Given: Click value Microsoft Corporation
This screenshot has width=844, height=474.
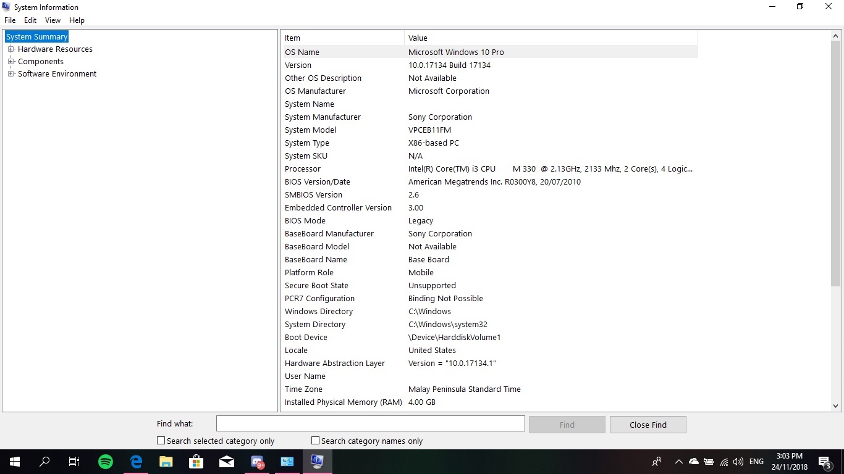Looking at the screenshot, I should [449, 91].
